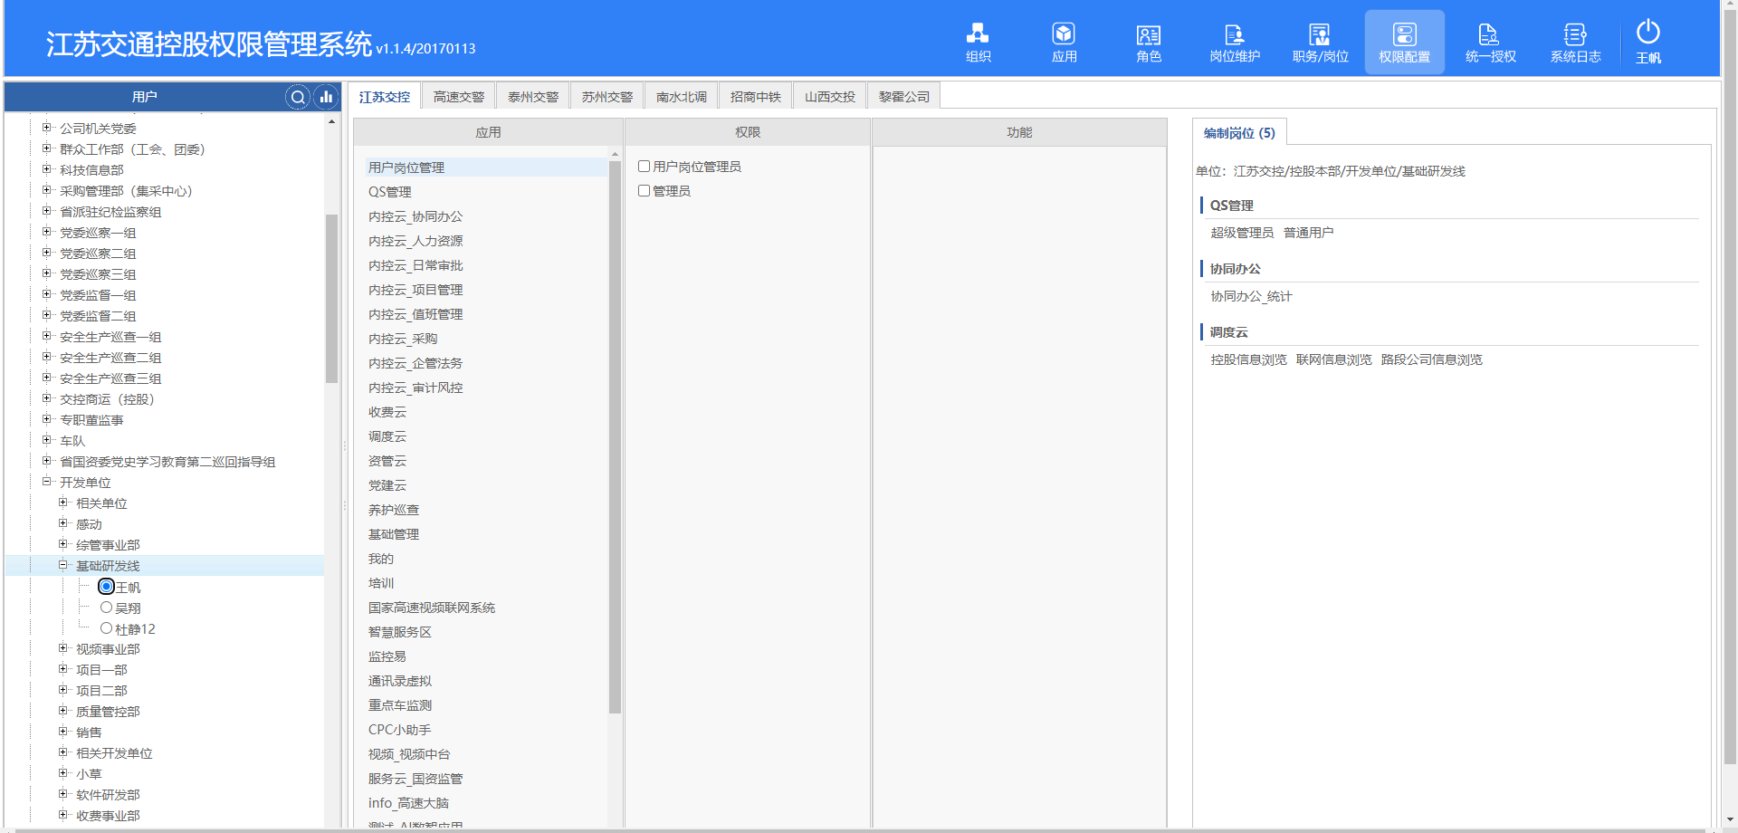This screenshot has height=833, width=1738.
Task: Open the 权限配置 icon
Action: tap(1405, 42)
